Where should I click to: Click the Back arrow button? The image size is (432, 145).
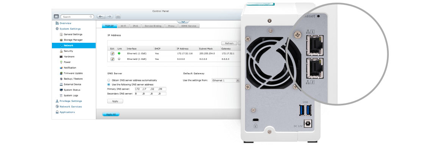click(x=101, y=17)
